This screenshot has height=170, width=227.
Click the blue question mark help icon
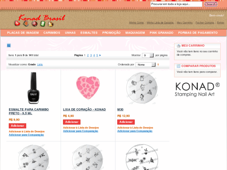pos(9,46)
